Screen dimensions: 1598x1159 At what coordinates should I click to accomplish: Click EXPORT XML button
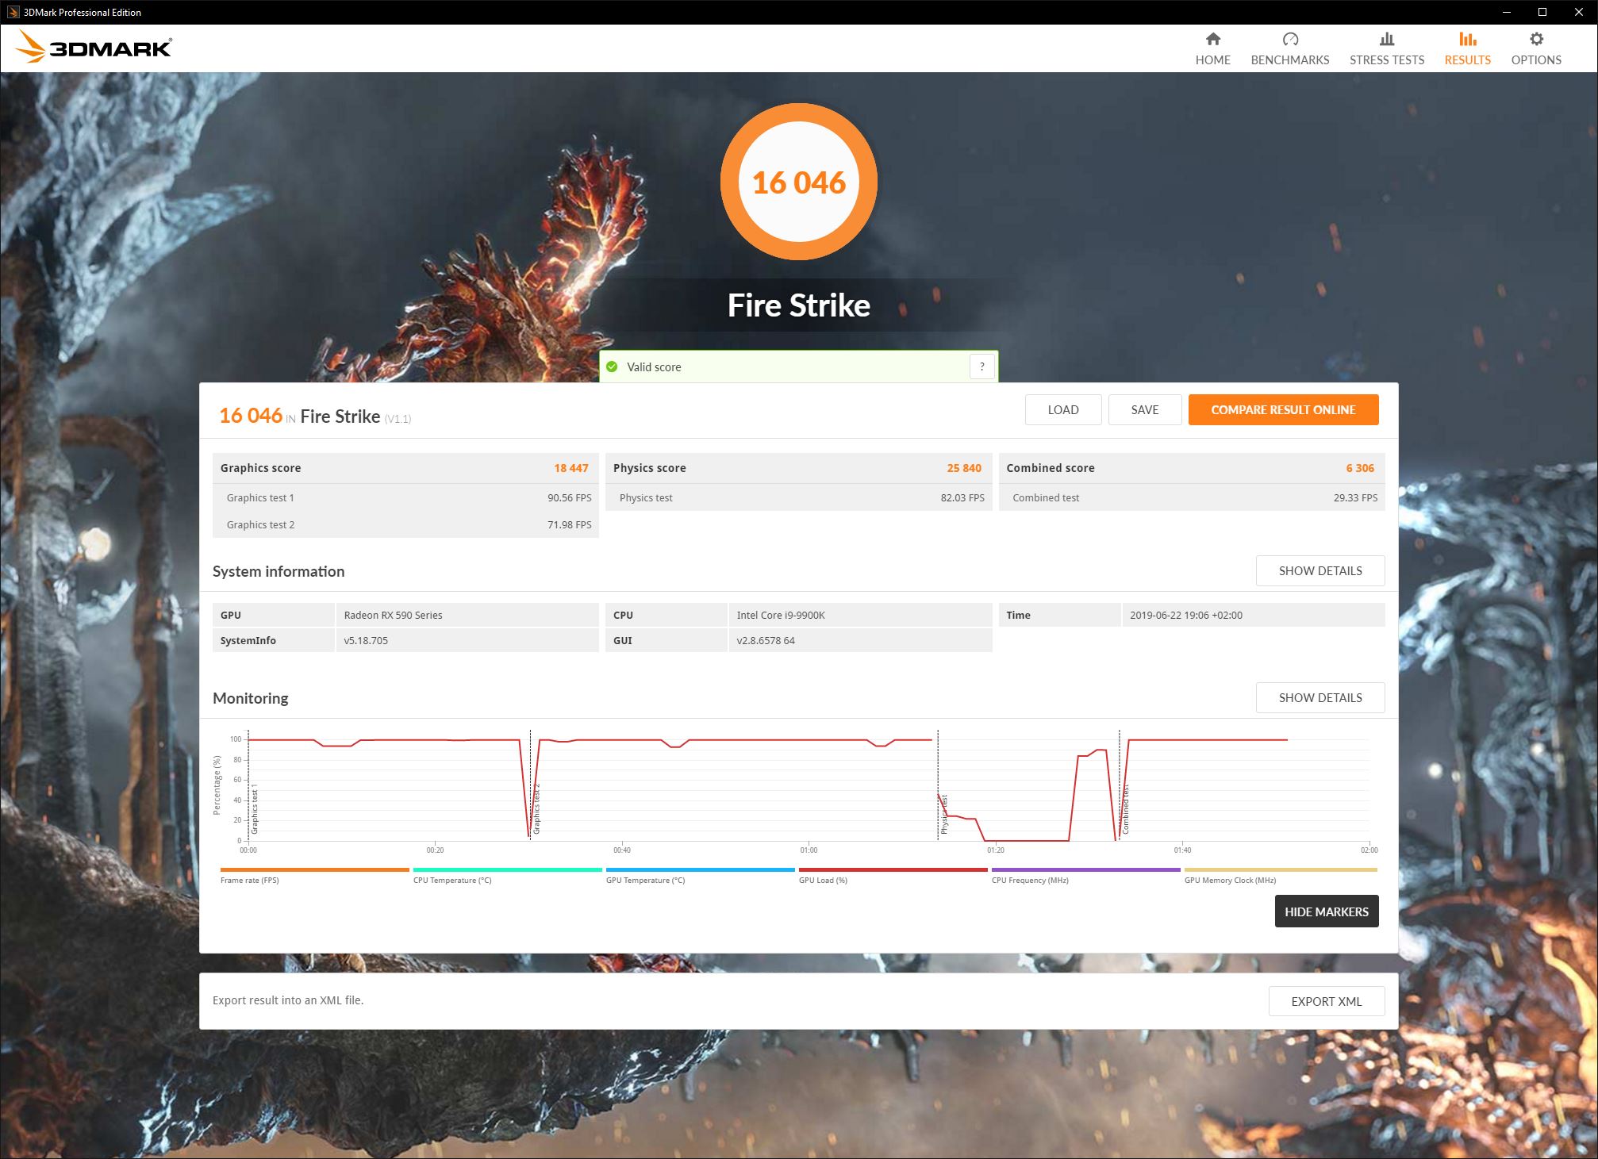pos(1327,1001)
